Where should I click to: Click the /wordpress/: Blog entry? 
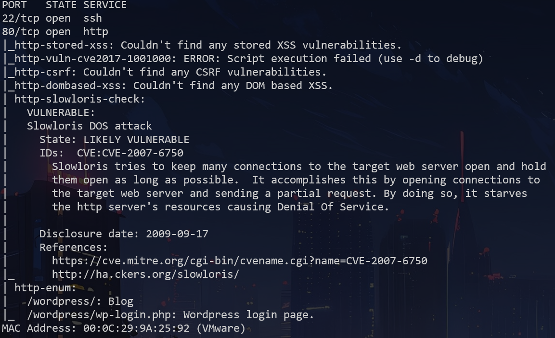[80, 301]
